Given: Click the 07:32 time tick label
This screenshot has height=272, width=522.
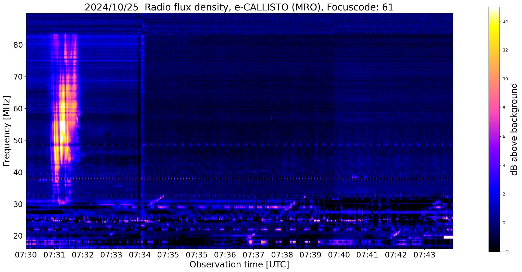Looking at the screenshot, I should click(83, 255).
